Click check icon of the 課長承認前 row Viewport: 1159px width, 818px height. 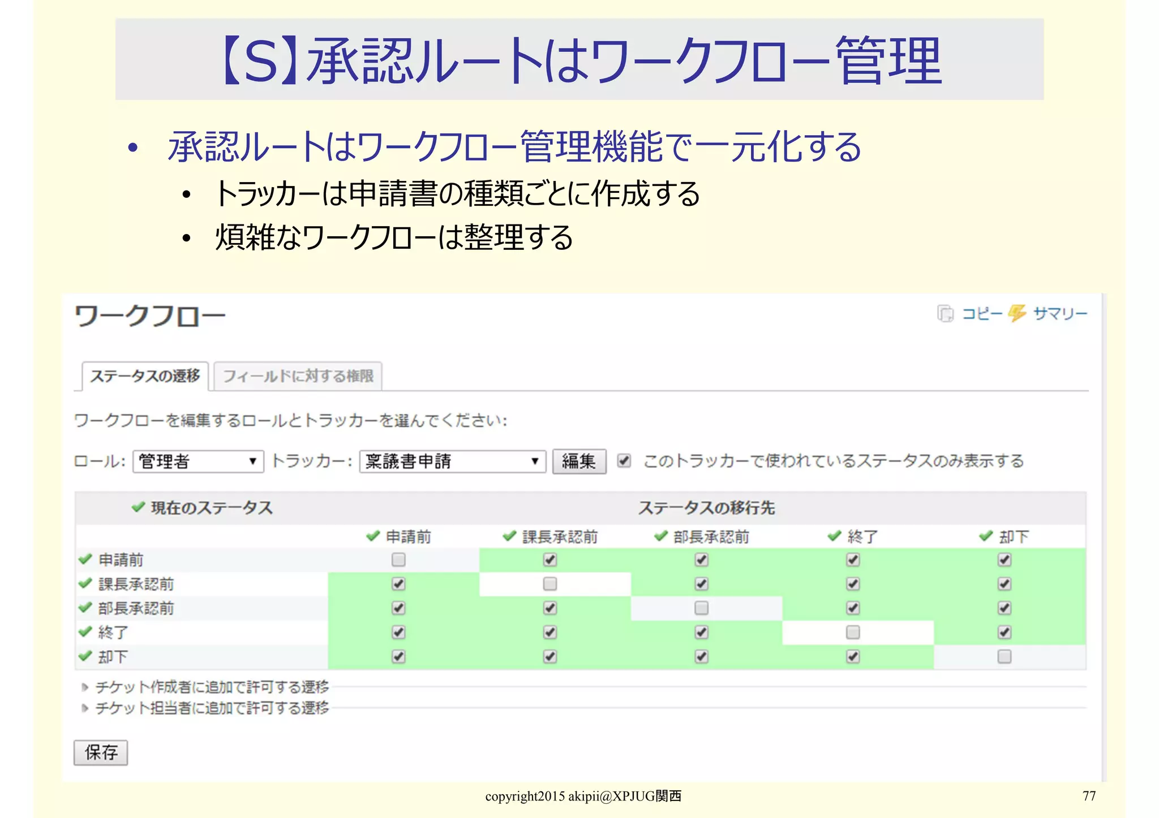(x=85, y=583)
